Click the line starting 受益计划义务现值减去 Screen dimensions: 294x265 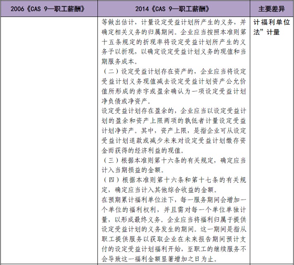(173, 82)
